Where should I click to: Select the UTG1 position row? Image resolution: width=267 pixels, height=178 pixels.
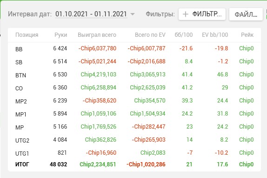click(134, 153)
